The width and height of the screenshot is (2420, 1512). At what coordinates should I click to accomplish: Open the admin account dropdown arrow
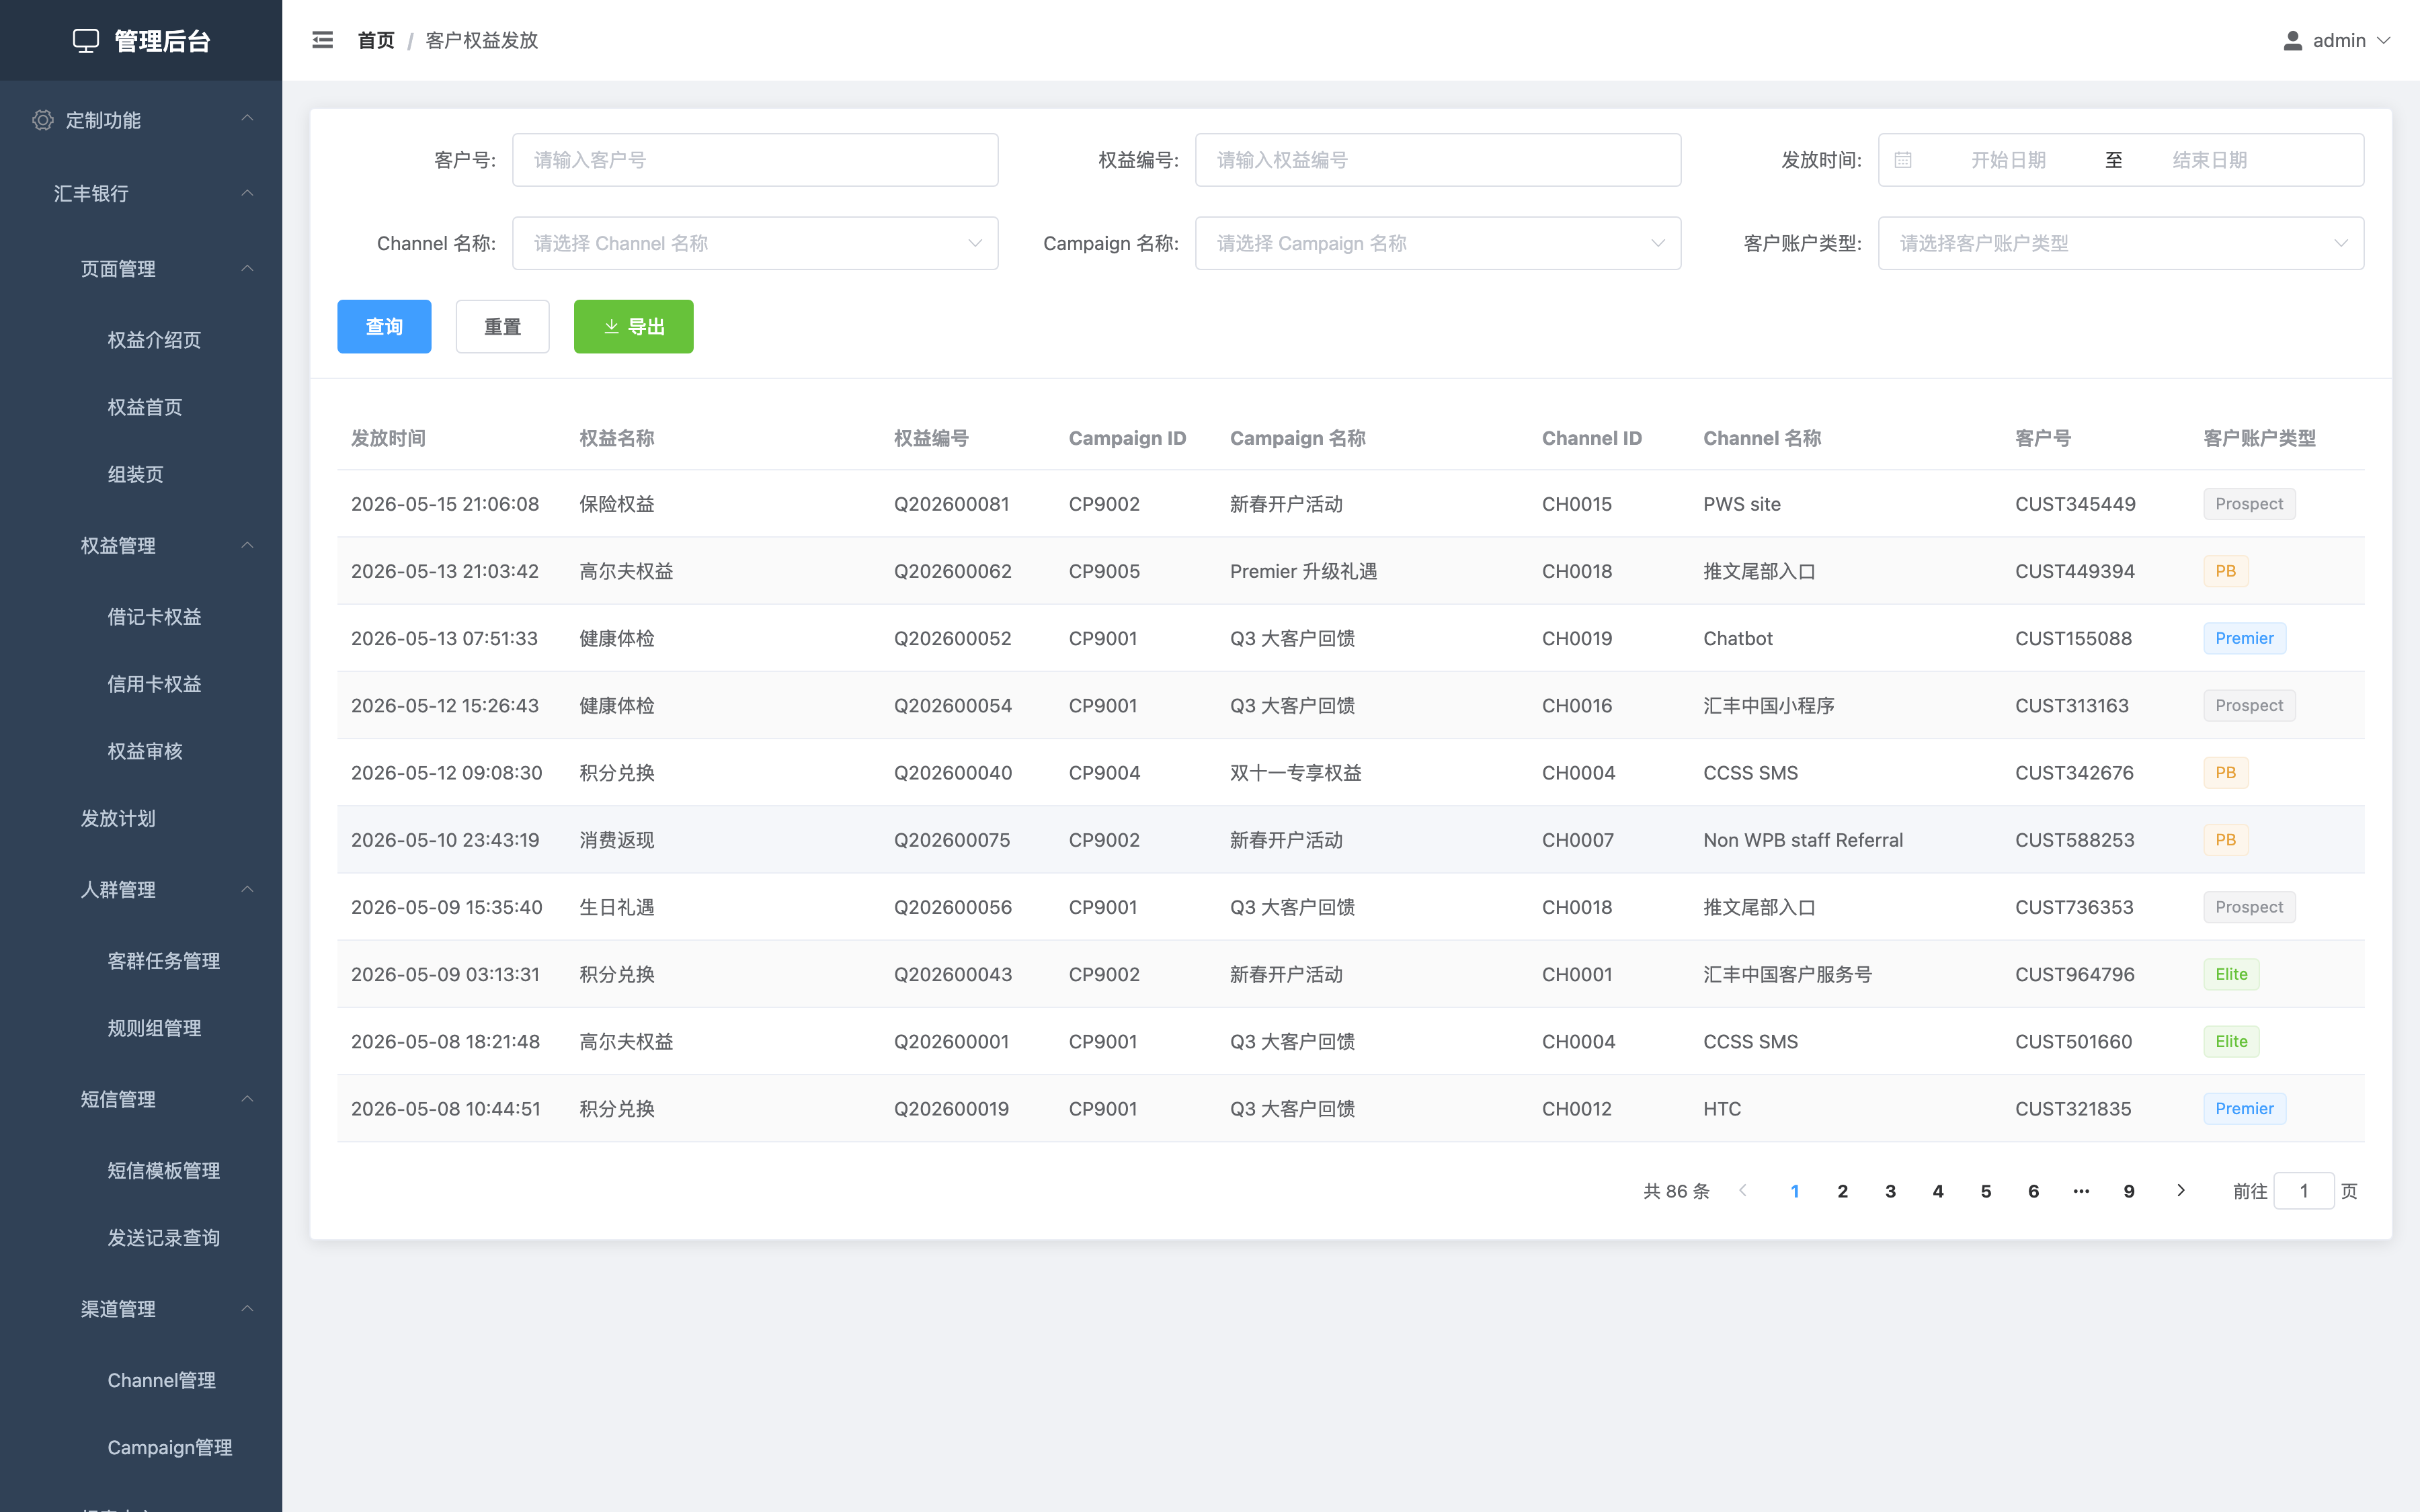pyautogui.click(x=2383, y=41)
